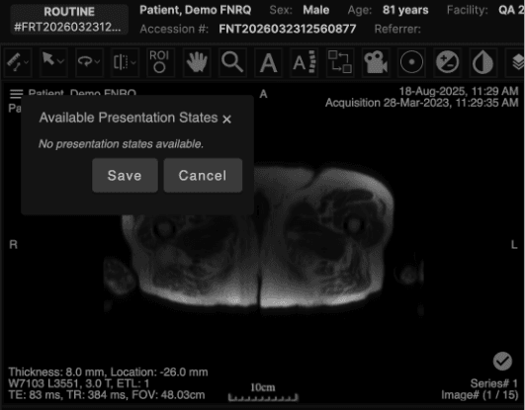525x410 pixels.
Task: Click the TE 83 ms TR overlay text
Action: (107, 395)
